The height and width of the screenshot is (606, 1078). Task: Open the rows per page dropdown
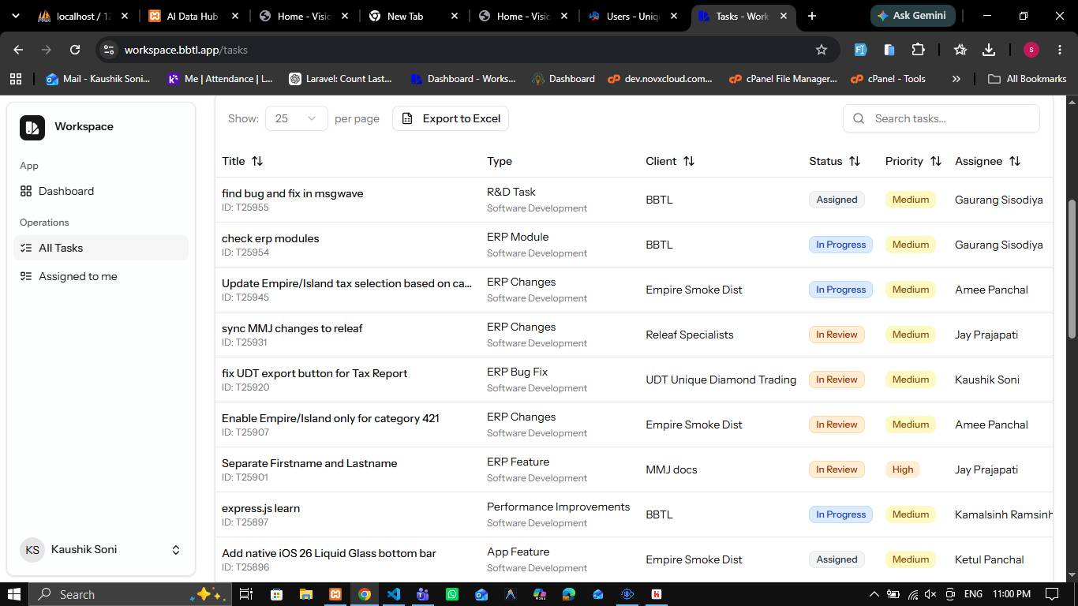[296, 118]
